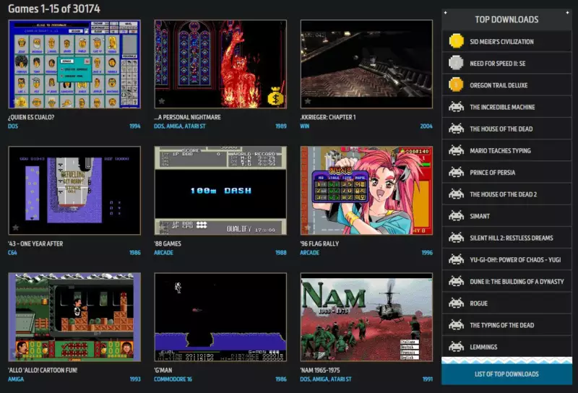The width and height of the screenshot is (578, 393).
Task: Click the invader icon beside Lemmings
Action: 456,347
